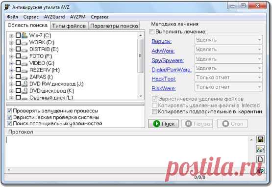Image resolution: width=272 pixels, height=187 pixels.
Task: Expand the Win-7 (C:) tree node
Action: (x=11, y=36)
